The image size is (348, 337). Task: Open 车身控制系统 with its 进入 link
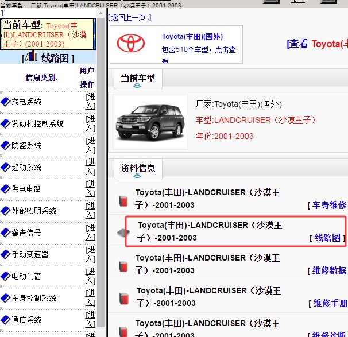pos(90,298)
